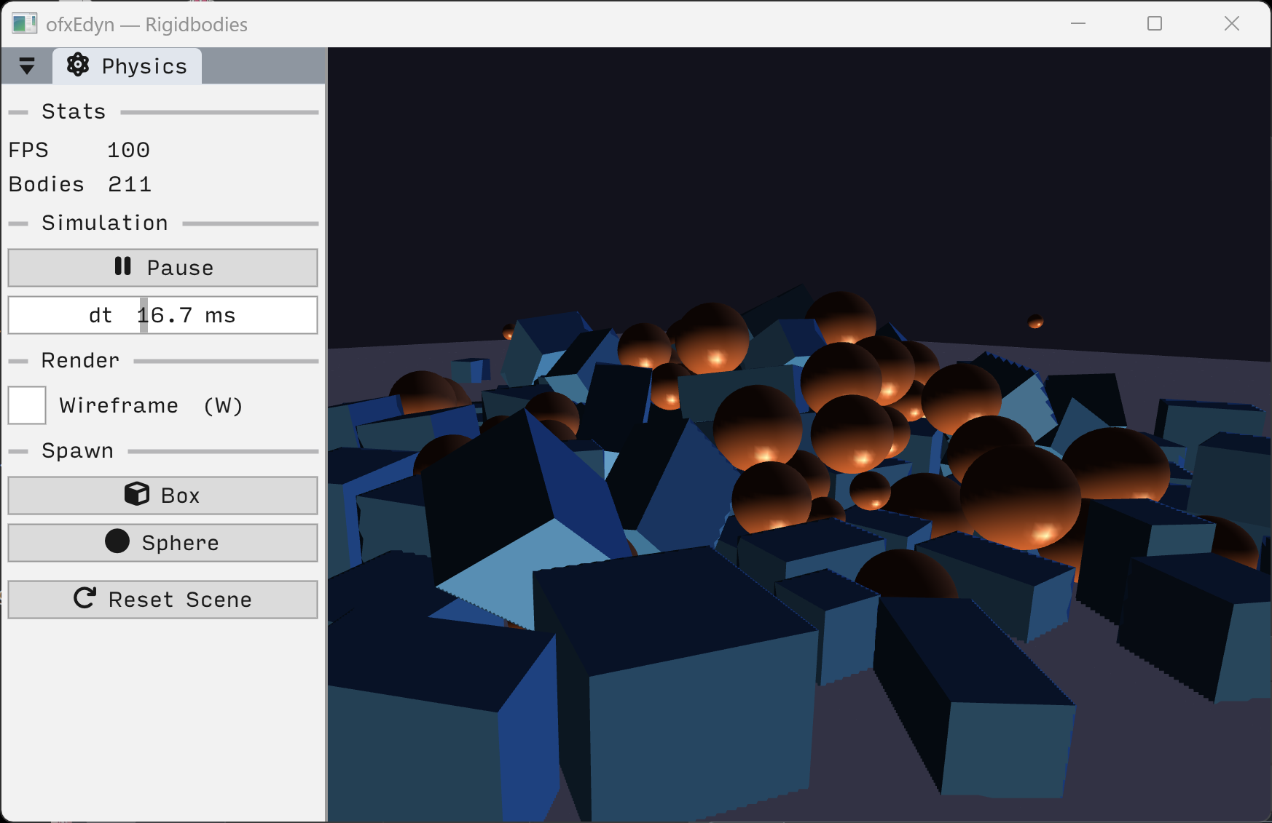Close the ofxEdyn window
The height and width of the screenshot is (823, 1272).
(x=1232, y=24)
